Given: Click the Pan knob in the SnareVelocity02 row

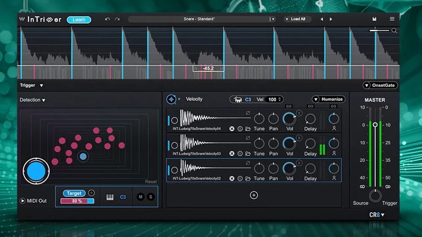Looking at the screenshot, I should click(273, 168).
